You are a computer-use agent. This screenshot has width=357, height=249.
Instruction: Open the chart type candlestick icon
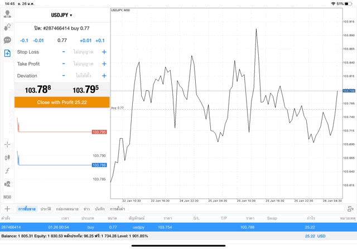click(7, 157)
